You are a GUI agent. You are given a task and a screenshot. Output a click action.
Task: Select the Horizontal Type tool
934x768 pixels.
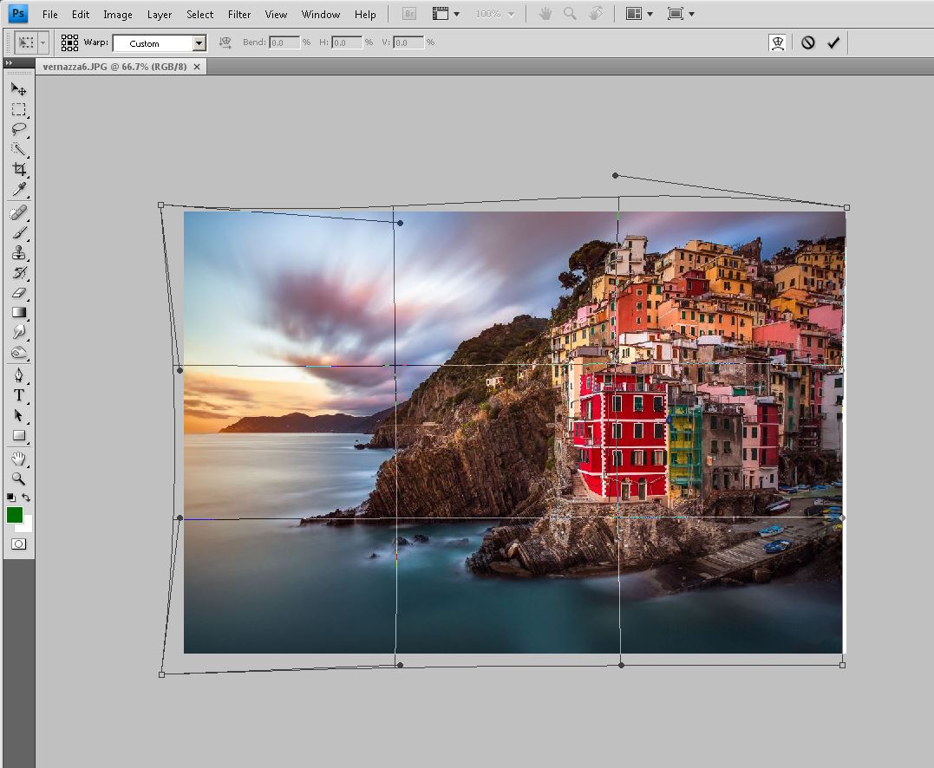point(18,395)
